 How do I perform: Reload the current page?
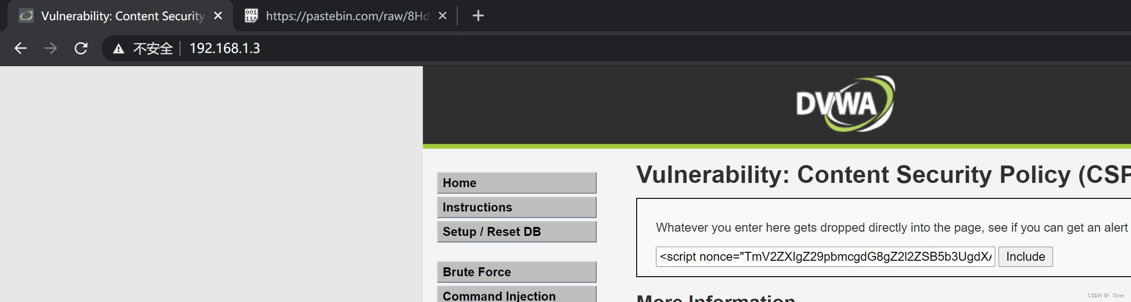pos(81,48)
